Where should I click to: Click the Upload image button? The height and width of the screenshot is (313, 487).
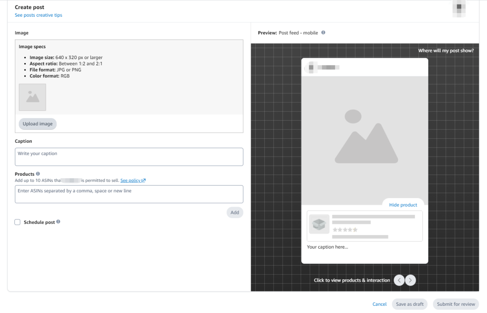point(37,124)
